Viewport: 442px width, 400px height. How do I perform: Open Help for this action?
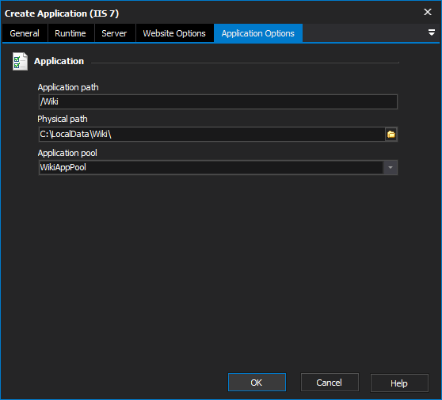399,383
